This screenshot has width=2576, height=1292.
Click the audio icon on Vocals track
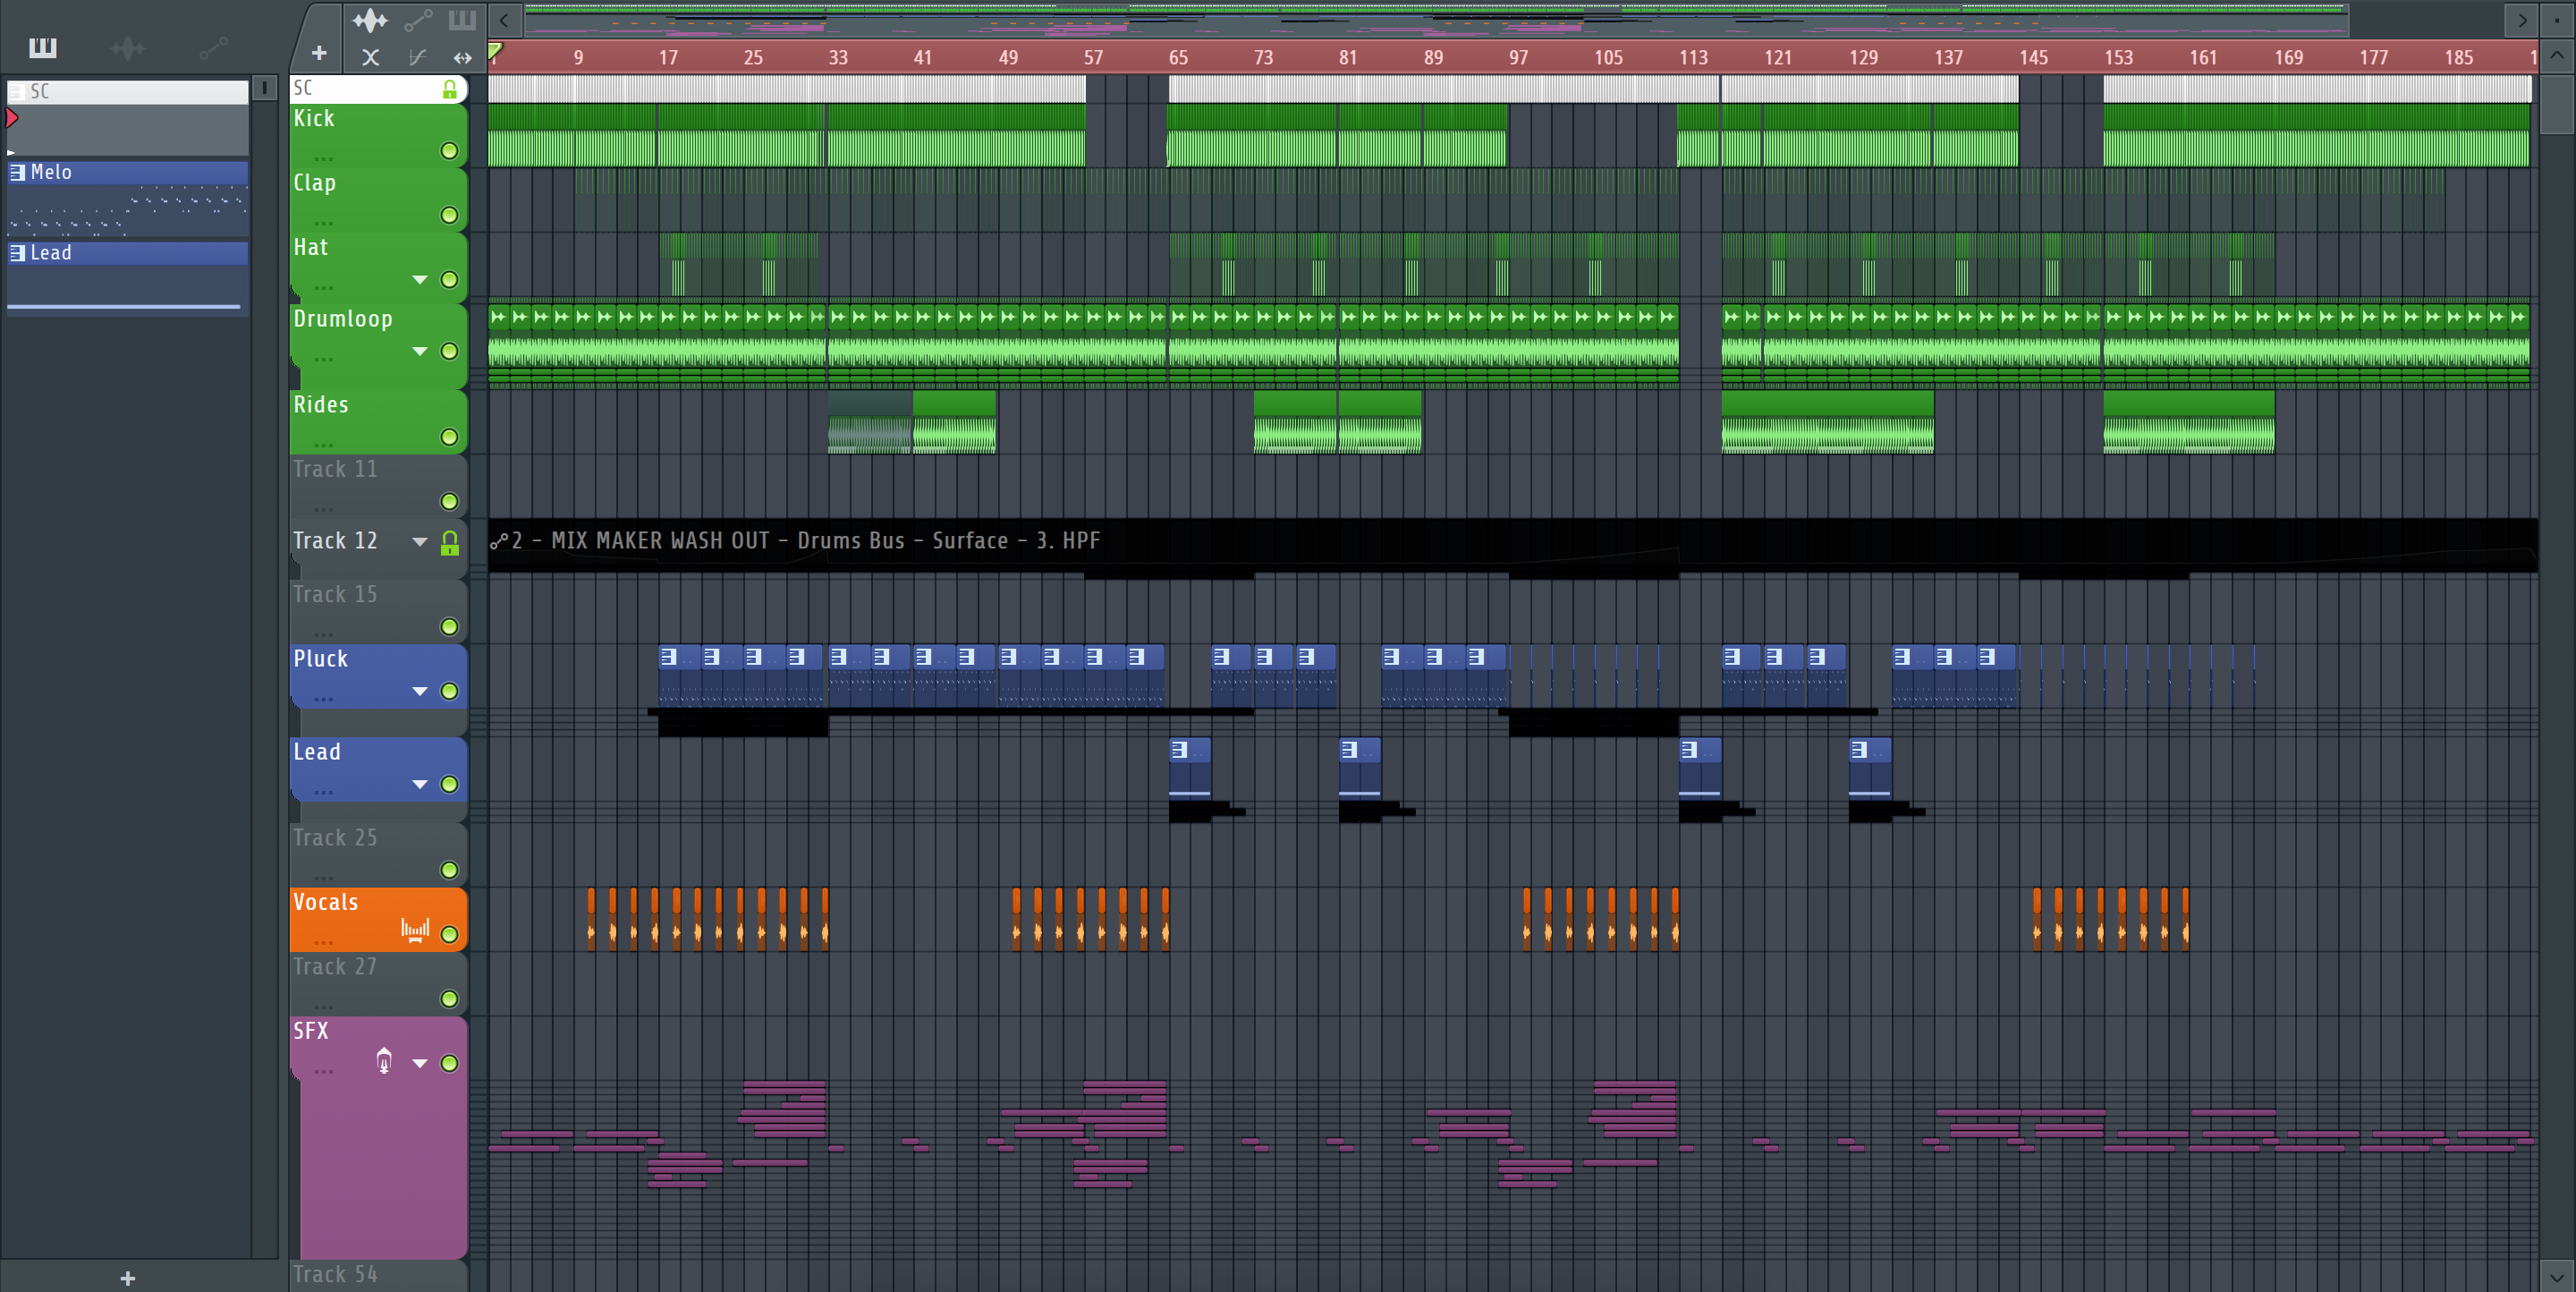[415, 930]
